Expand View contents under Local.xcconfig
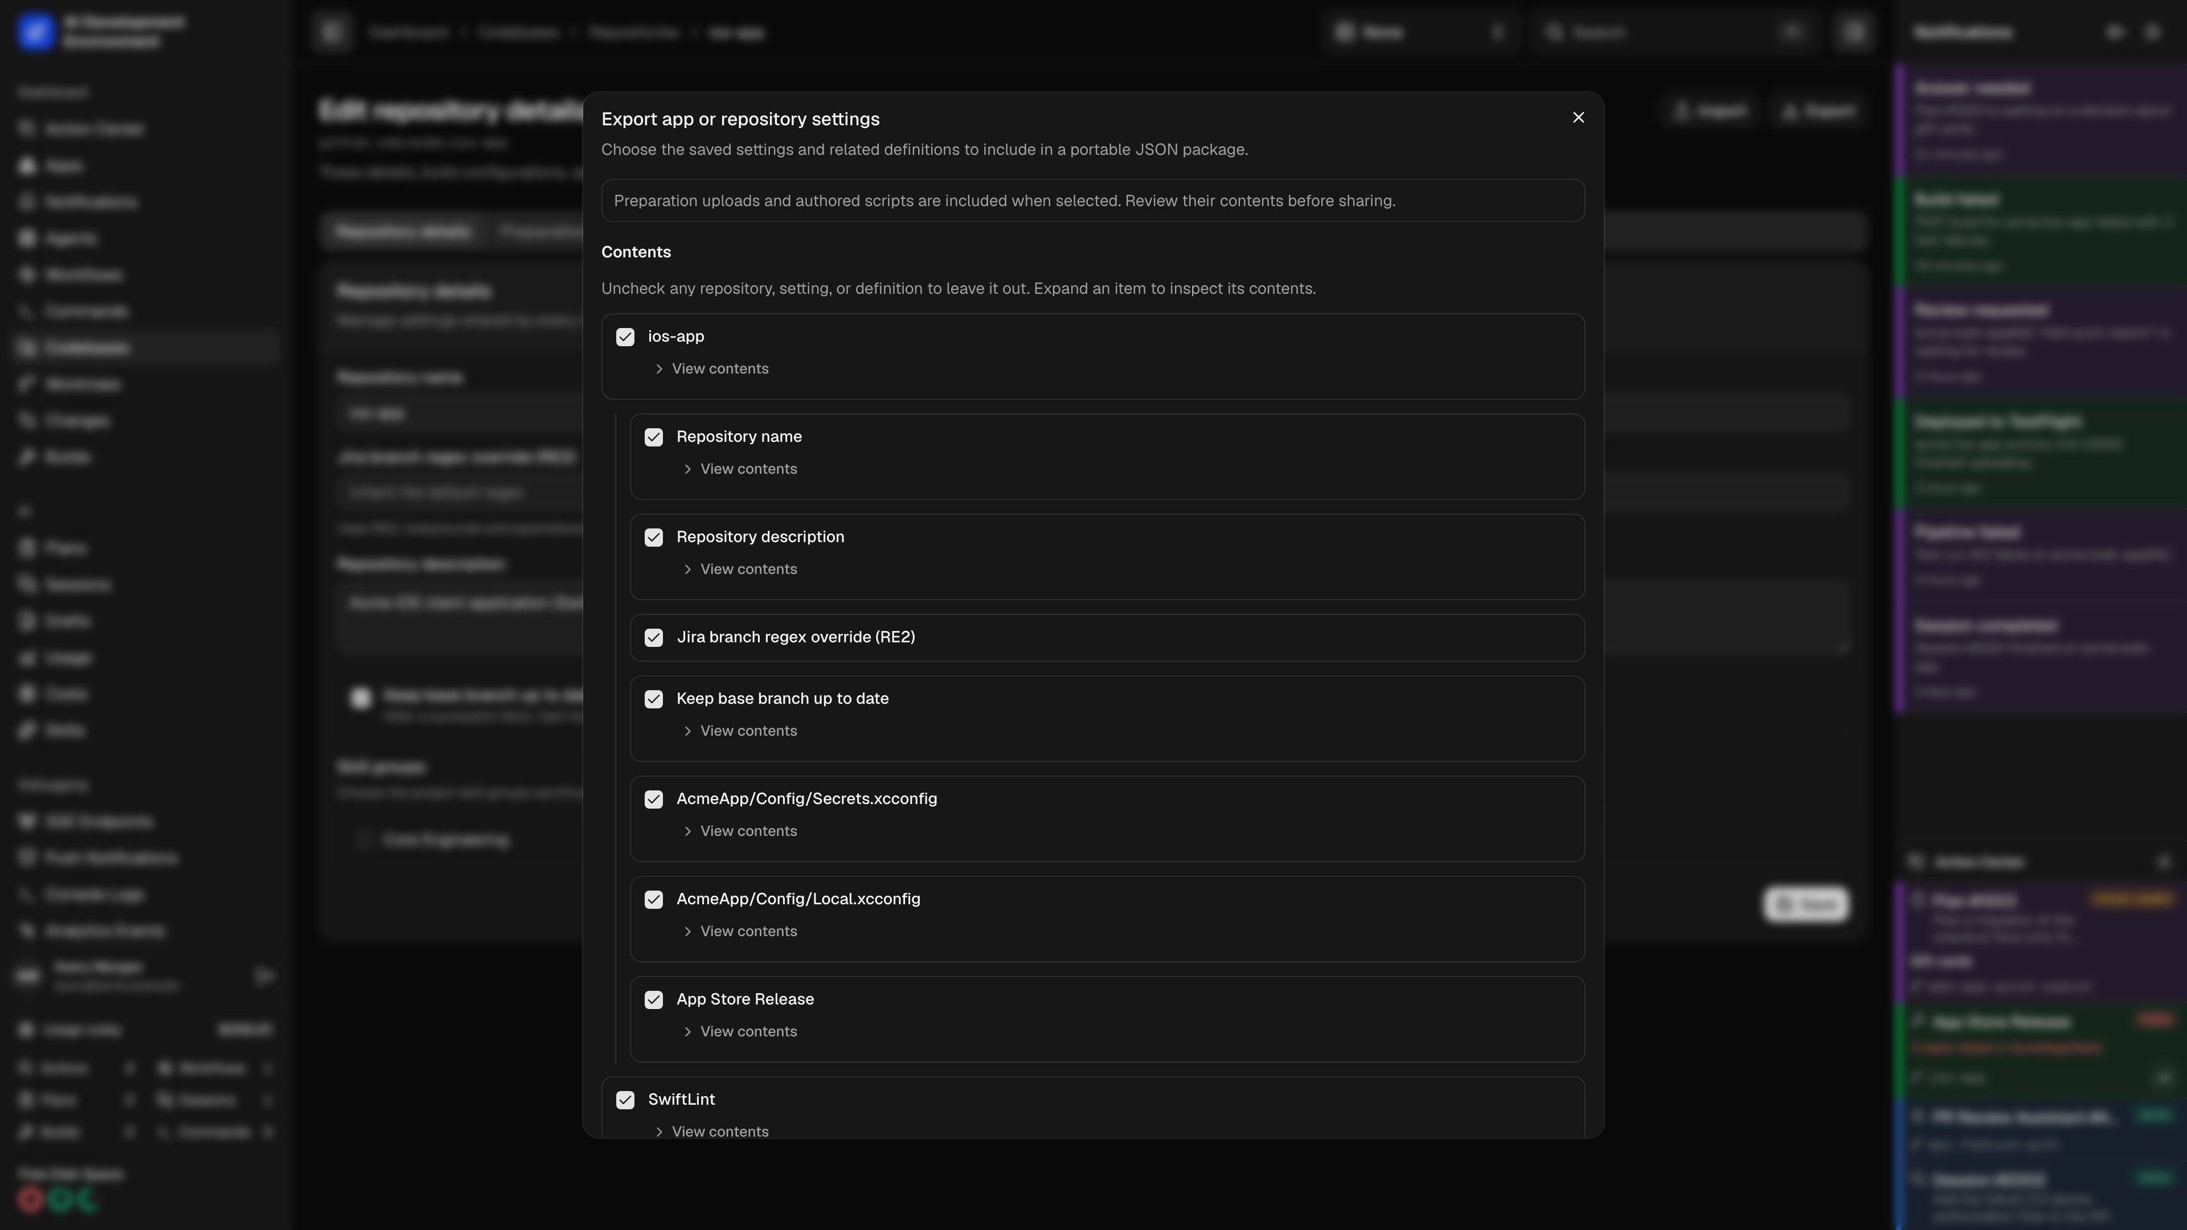Image resolution: width=2187 pixels, height=1230 pixels. 740,931
